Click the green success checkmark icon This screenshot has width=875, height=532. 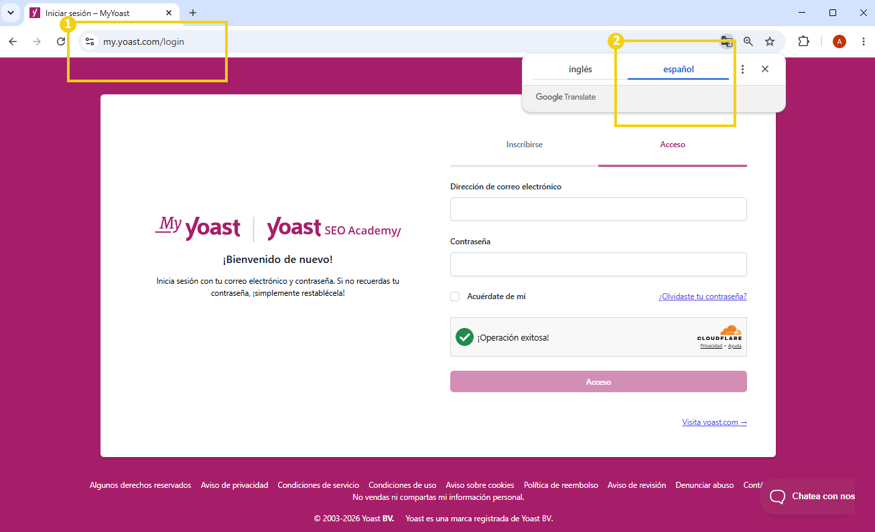(464, 337)
